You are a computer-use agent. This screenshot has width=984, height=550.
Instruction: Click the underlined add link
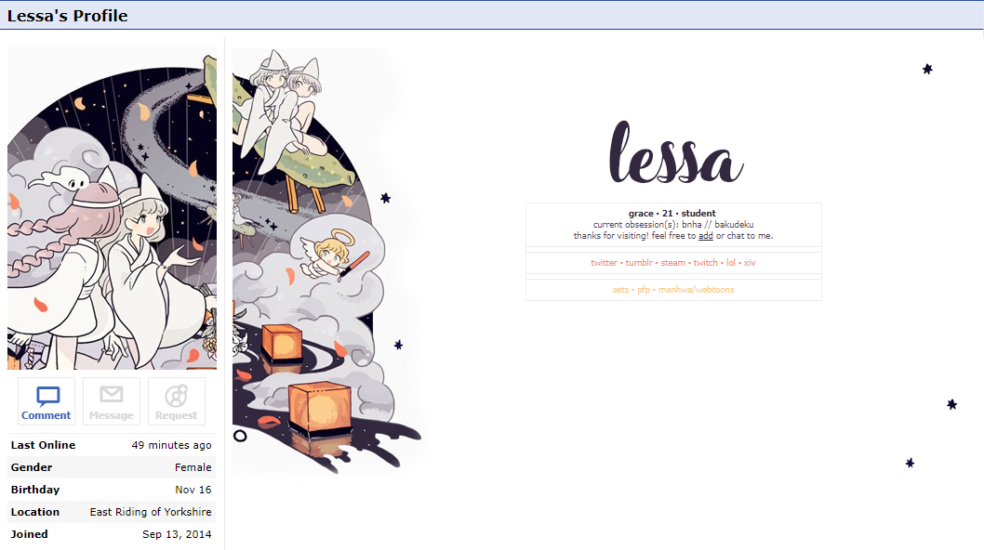point(705,236)
